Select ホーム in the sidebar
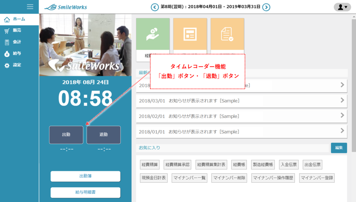 tap(19, 19)
